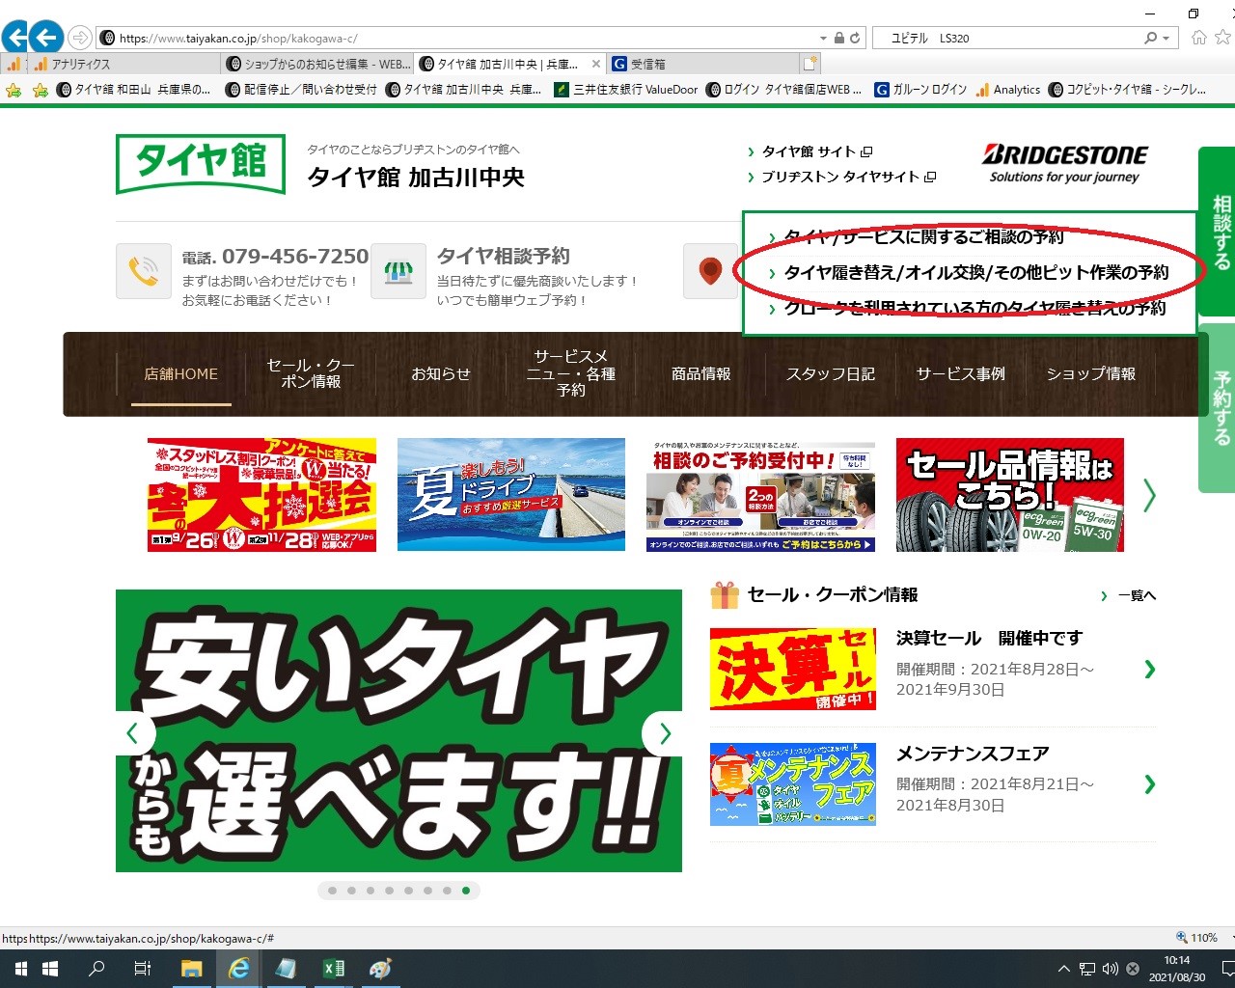The image size is (1235, 988).
Task: Open サービスメニュー・各種予約 navigation item
Action: point(571,374)
